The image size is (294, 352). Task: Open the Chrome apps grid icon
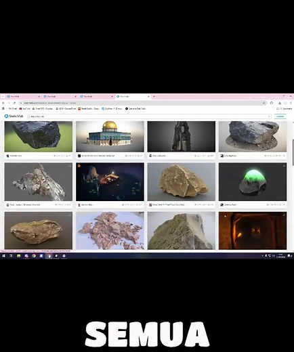tap(3, 108)
